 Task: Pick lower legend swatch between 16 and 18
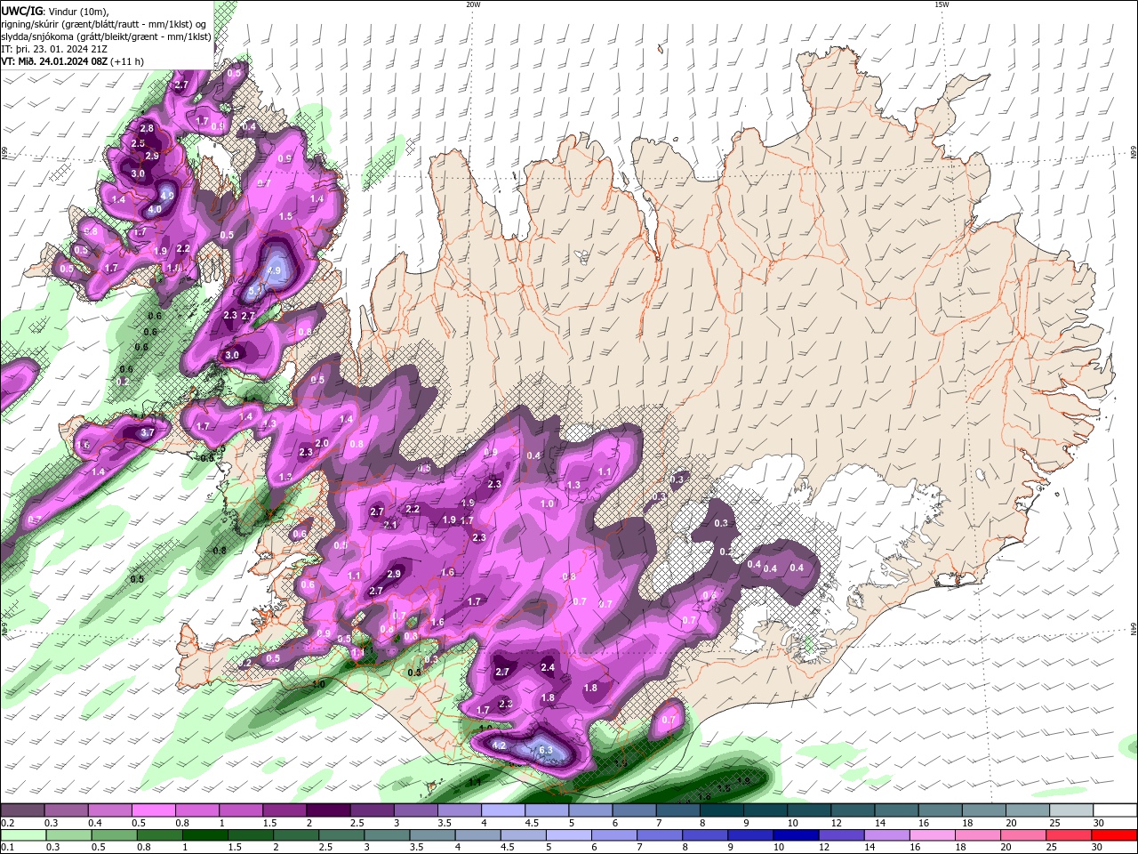click(934, 835)
